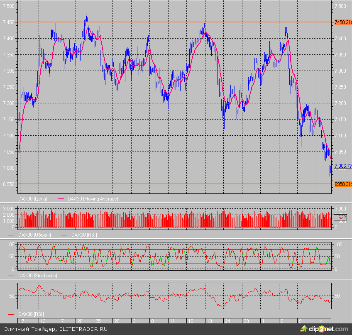Click the orange 6950.31 support price tag

tap(342, 184)
